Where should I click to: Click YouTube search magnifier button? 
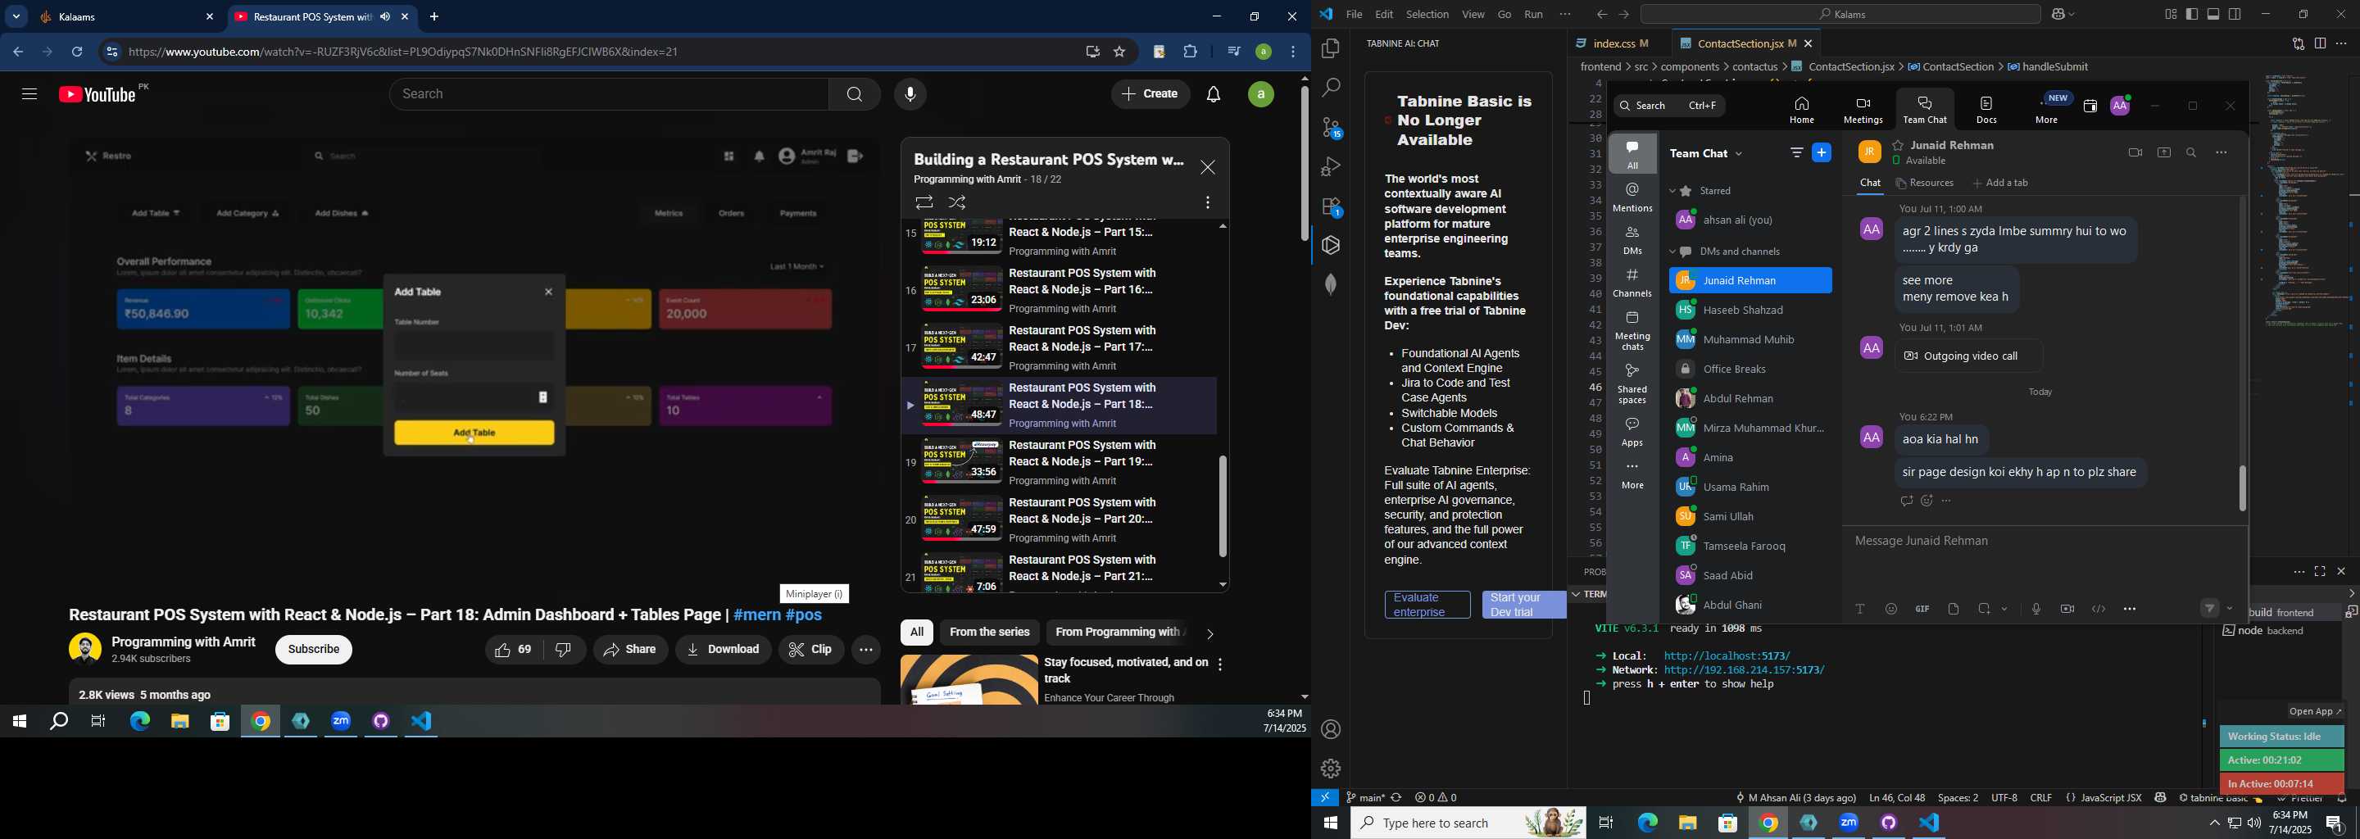tap(854, 94)
